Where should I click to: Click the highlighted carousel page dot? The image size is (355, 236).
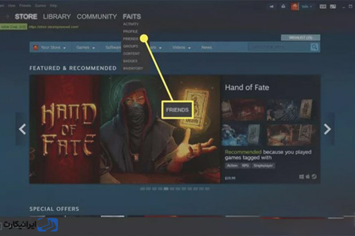click(x=166, y=189)
